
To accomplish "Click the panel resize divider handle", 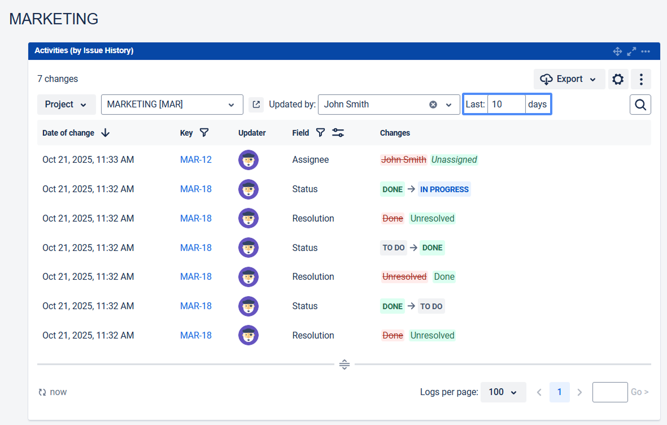I will (345, 365).
